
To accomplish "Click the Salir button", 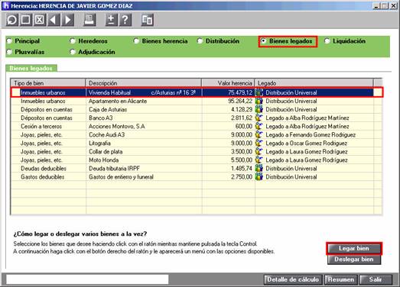I will (x=376, y=279).
